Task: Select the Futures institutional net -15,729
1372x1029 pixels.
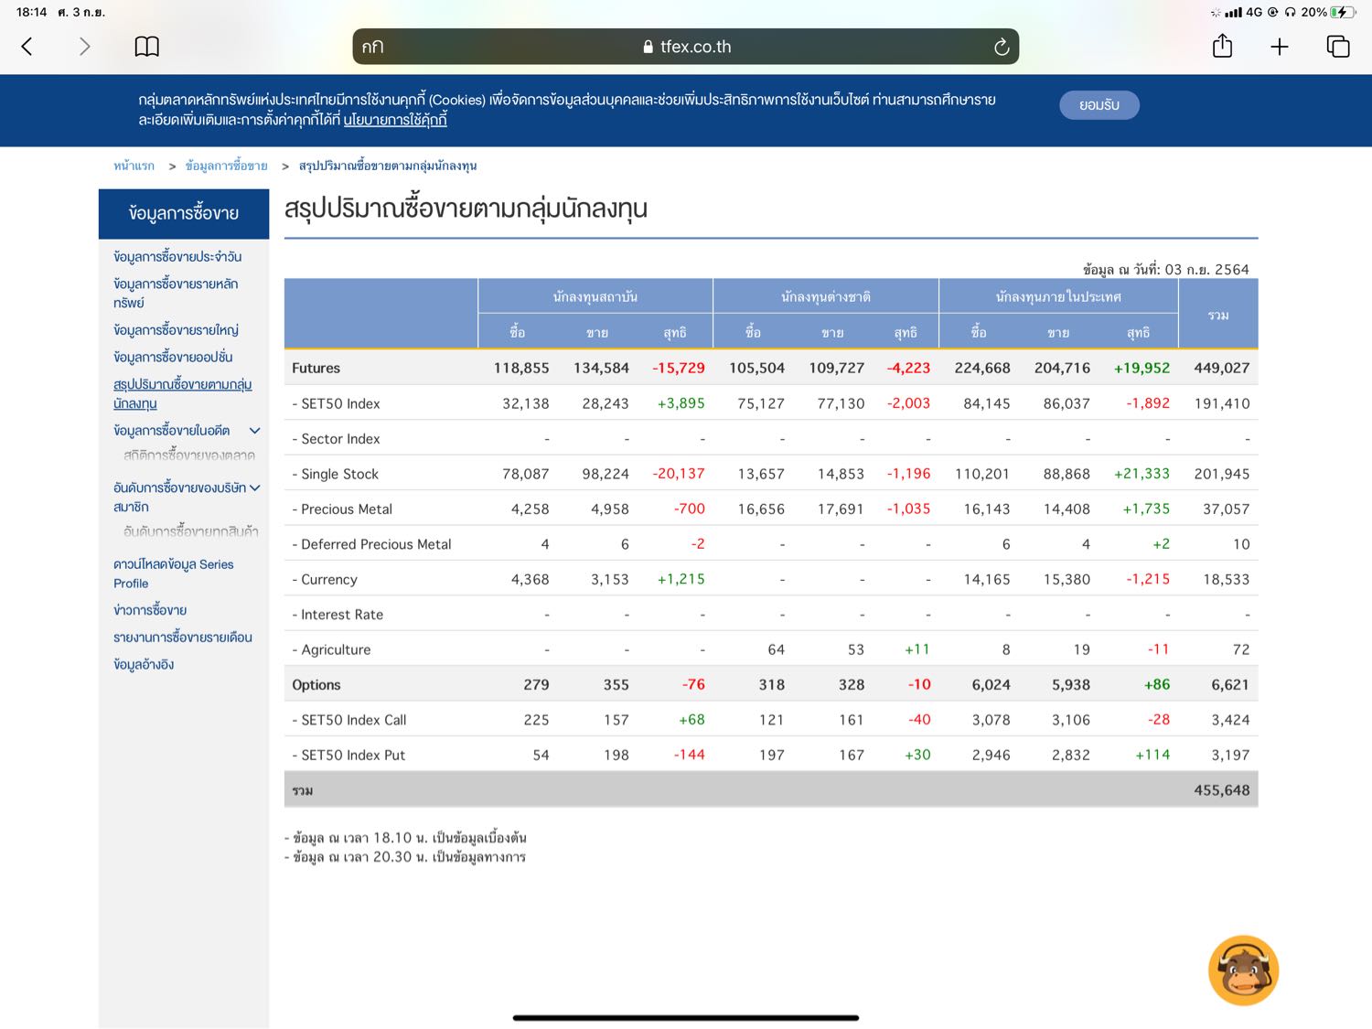Action: (679, 368)
